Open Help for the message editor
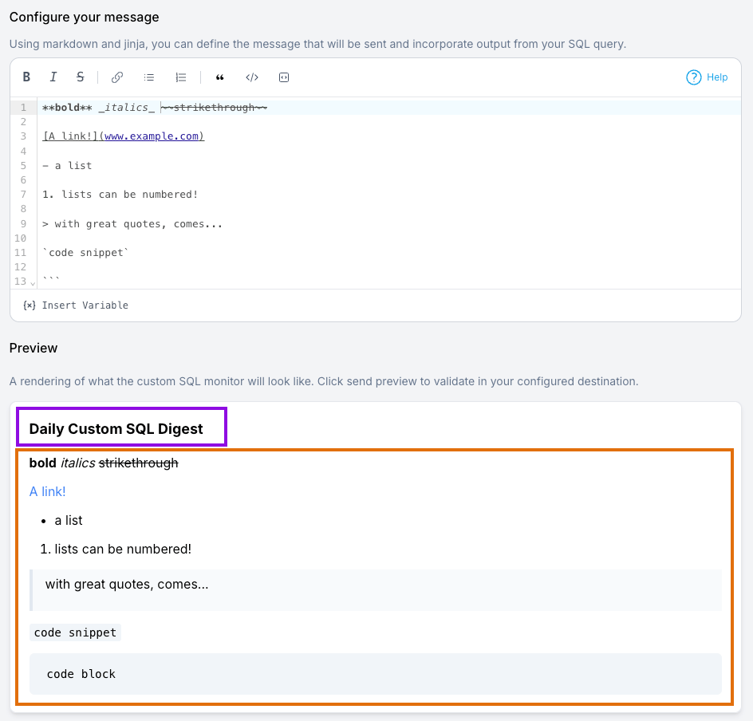The width and height of the screenshot is (753, 721). tap(707, 77)
